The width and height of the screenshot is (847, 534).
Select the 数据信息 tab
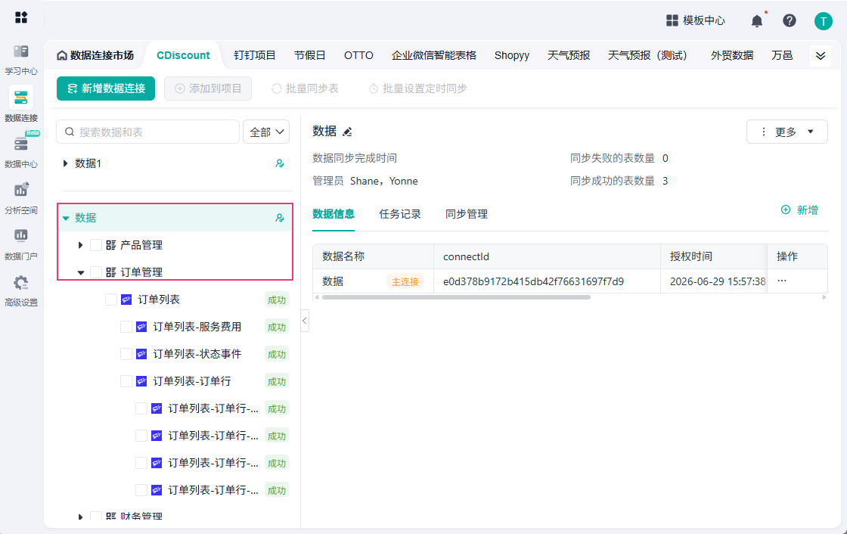coord(334,214)
